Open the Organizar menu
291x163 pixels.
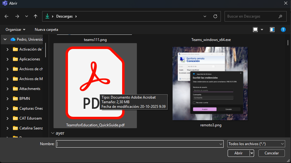15,30
